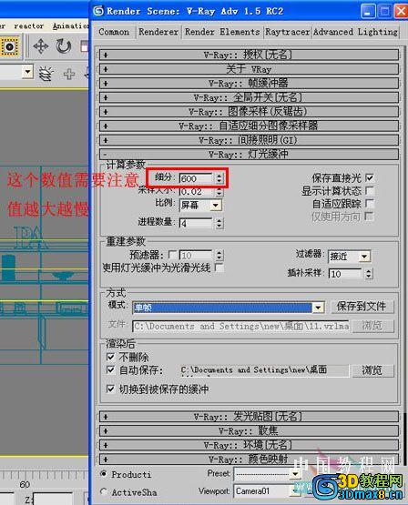Image resolution: width=408 pixels, height=505 pixels.
Task: Select the Move tool in 3ds Max toolbar
Action: 41,46
